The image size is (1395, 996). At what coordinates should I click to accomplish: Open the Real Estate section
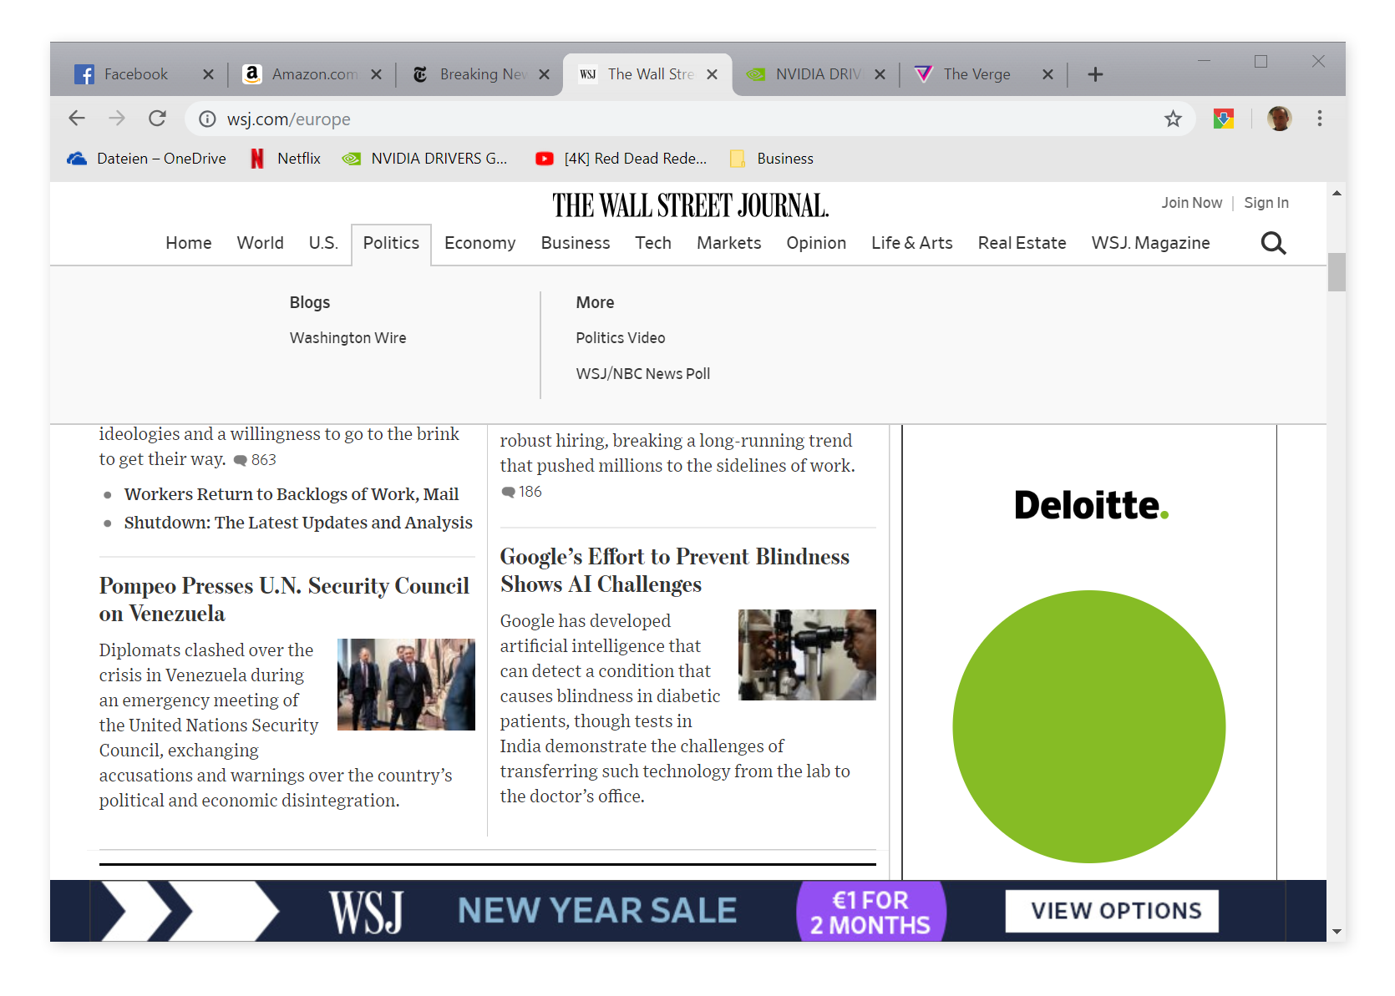pos(1022,243)
